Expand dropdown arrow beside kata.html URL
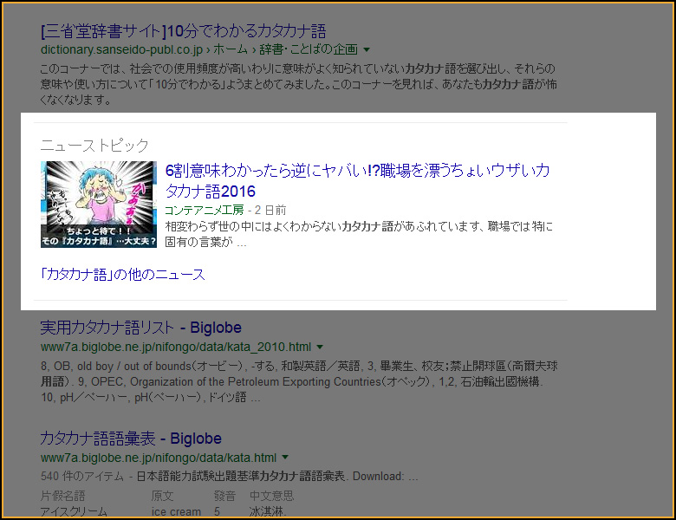Image resolution: width=676 pixels, height=520 pixels. pos(285,457)
